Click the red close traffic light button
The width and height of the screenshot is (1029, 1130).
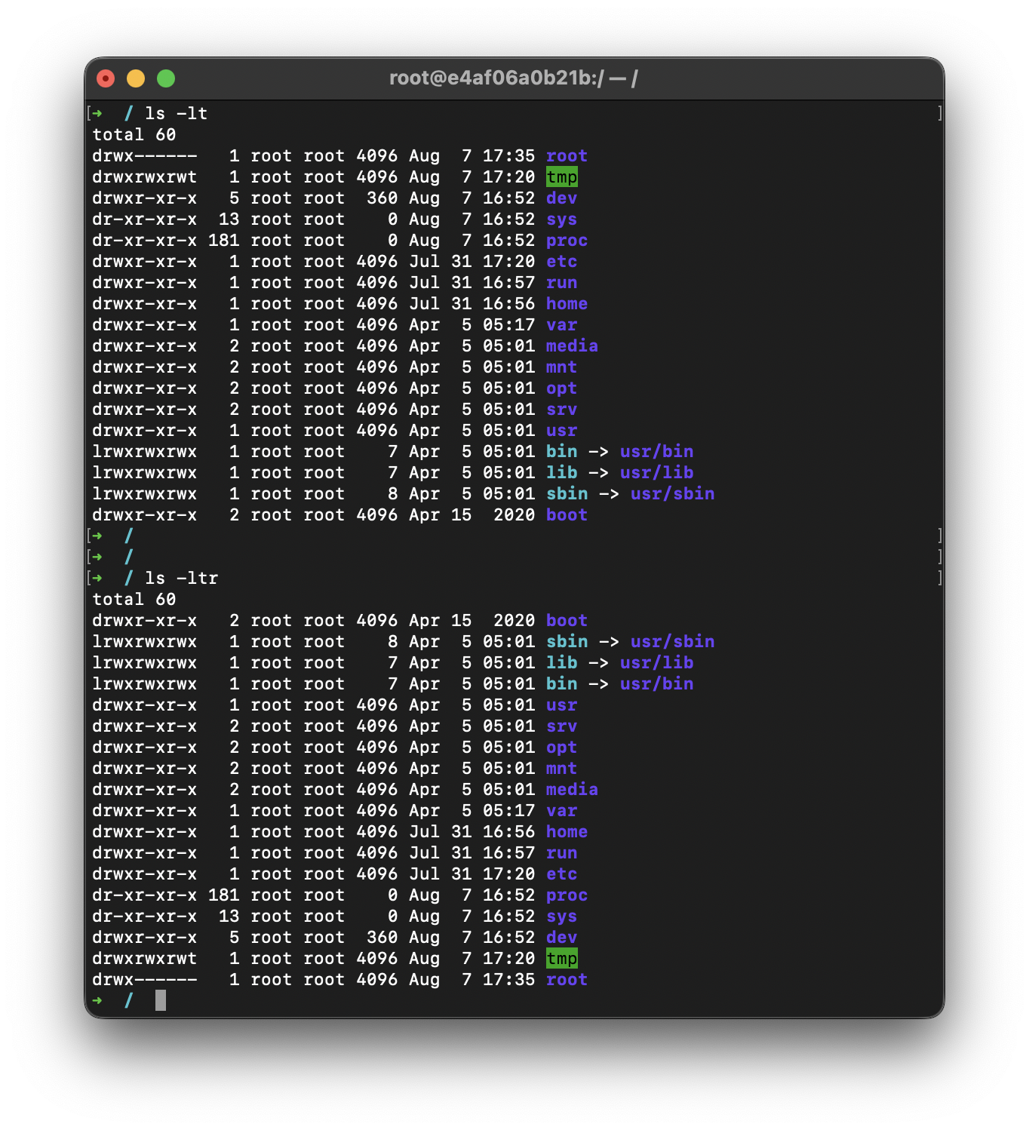point(106,78)
